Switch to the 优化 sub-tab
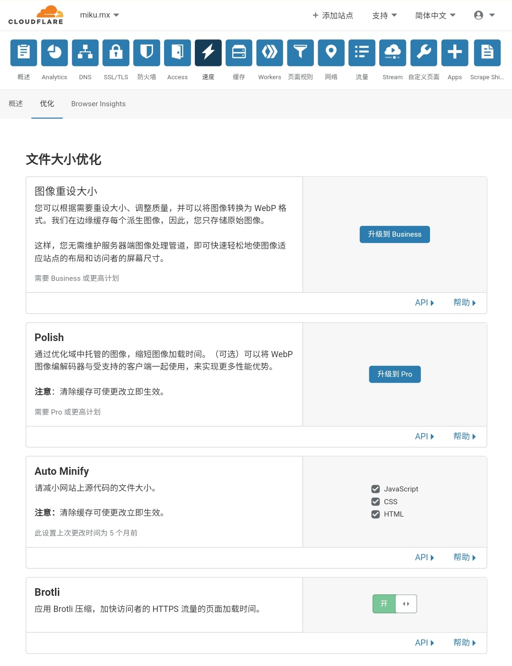The image size is (512, 666). click(47, 103)
